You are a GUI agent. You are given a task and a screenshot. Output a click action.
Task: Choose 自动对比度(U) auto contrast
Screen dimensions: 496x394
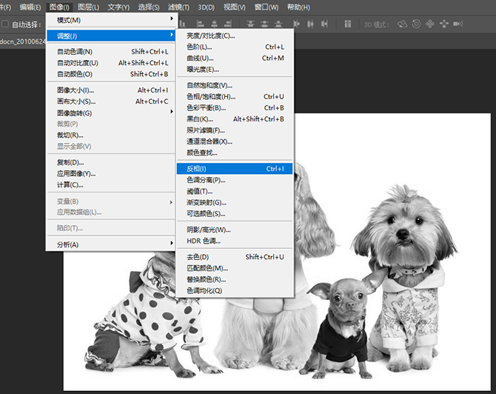tap(111, 63)
